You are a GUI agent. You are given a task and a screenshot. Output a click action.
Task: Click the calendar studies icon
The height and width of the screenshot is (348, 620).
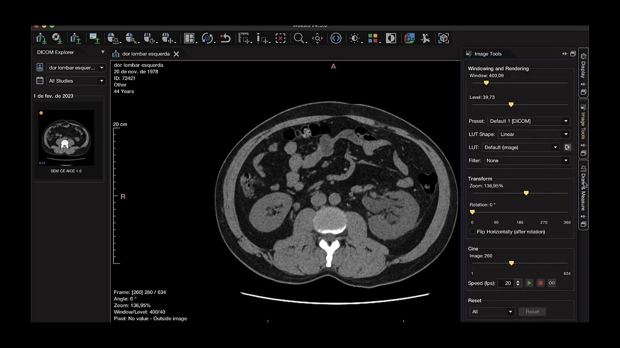40,81
